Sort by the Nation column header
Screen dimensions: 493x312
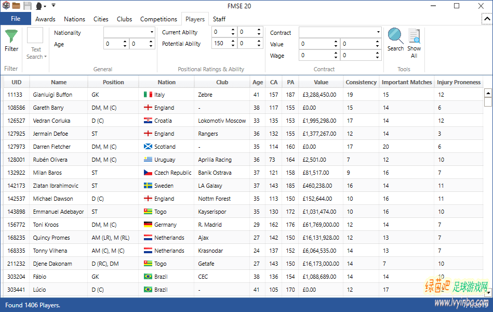[167, 82]
